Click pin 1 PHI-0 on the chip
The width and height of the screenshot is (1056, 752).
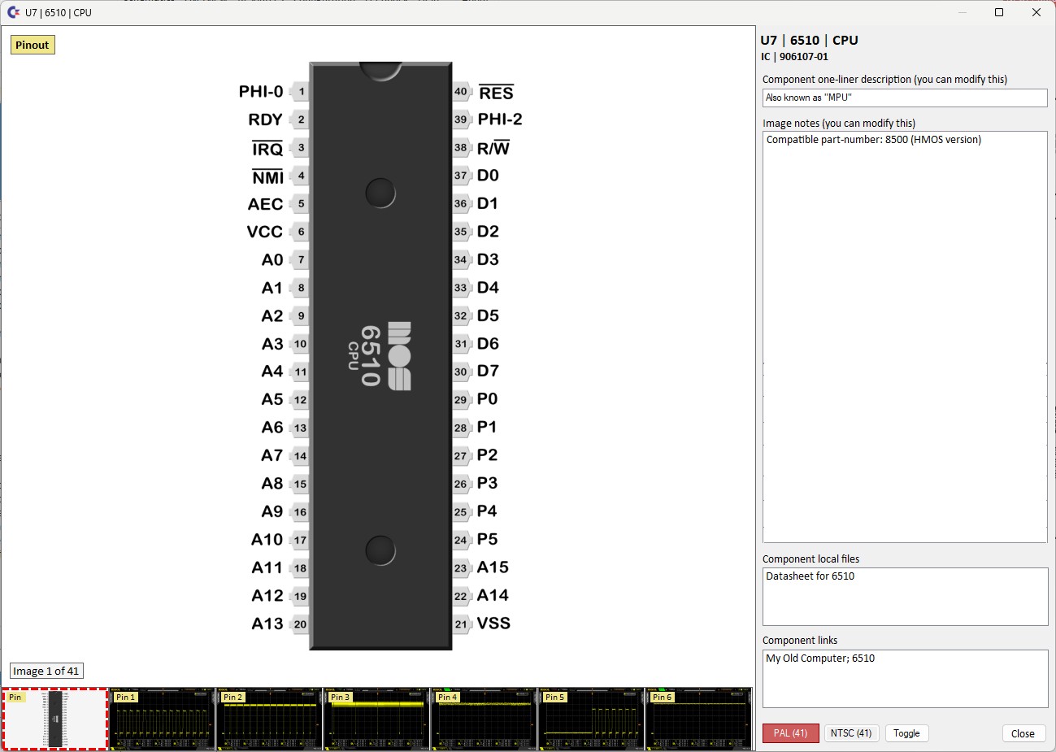tap(301, 92)
